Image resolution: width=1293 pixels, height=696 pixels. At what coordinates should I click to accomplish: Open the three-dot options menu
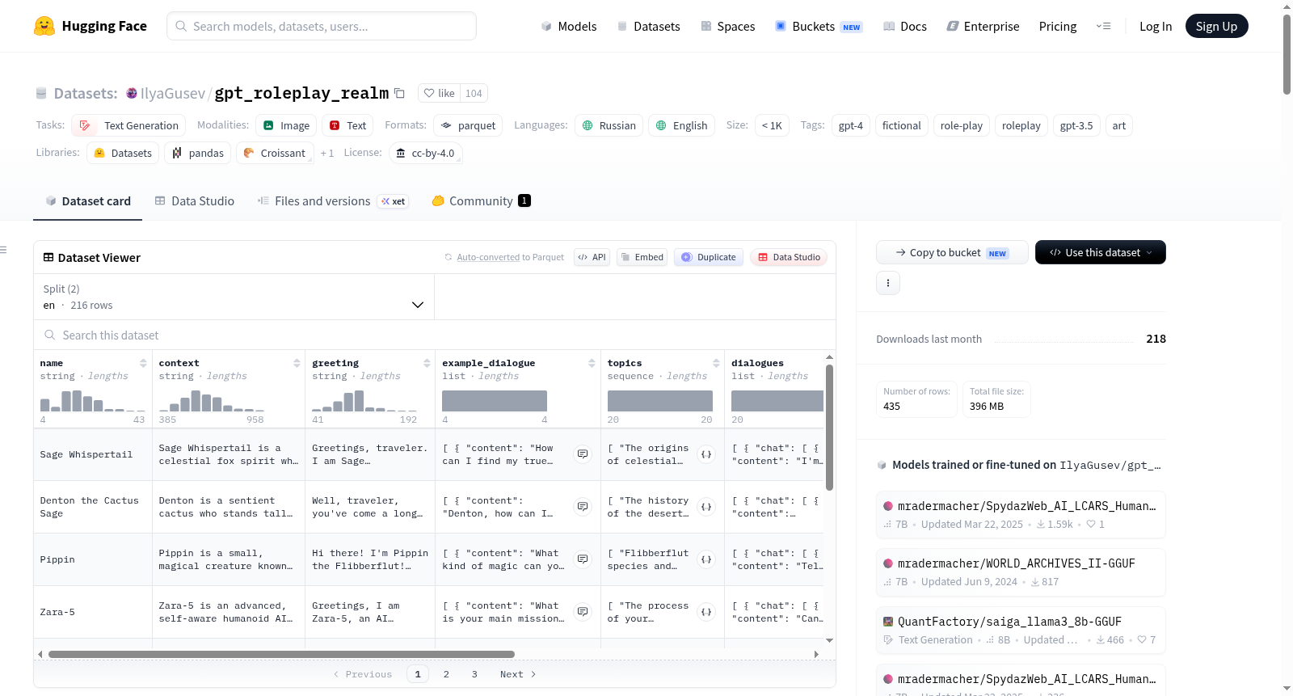pos(888,283)
